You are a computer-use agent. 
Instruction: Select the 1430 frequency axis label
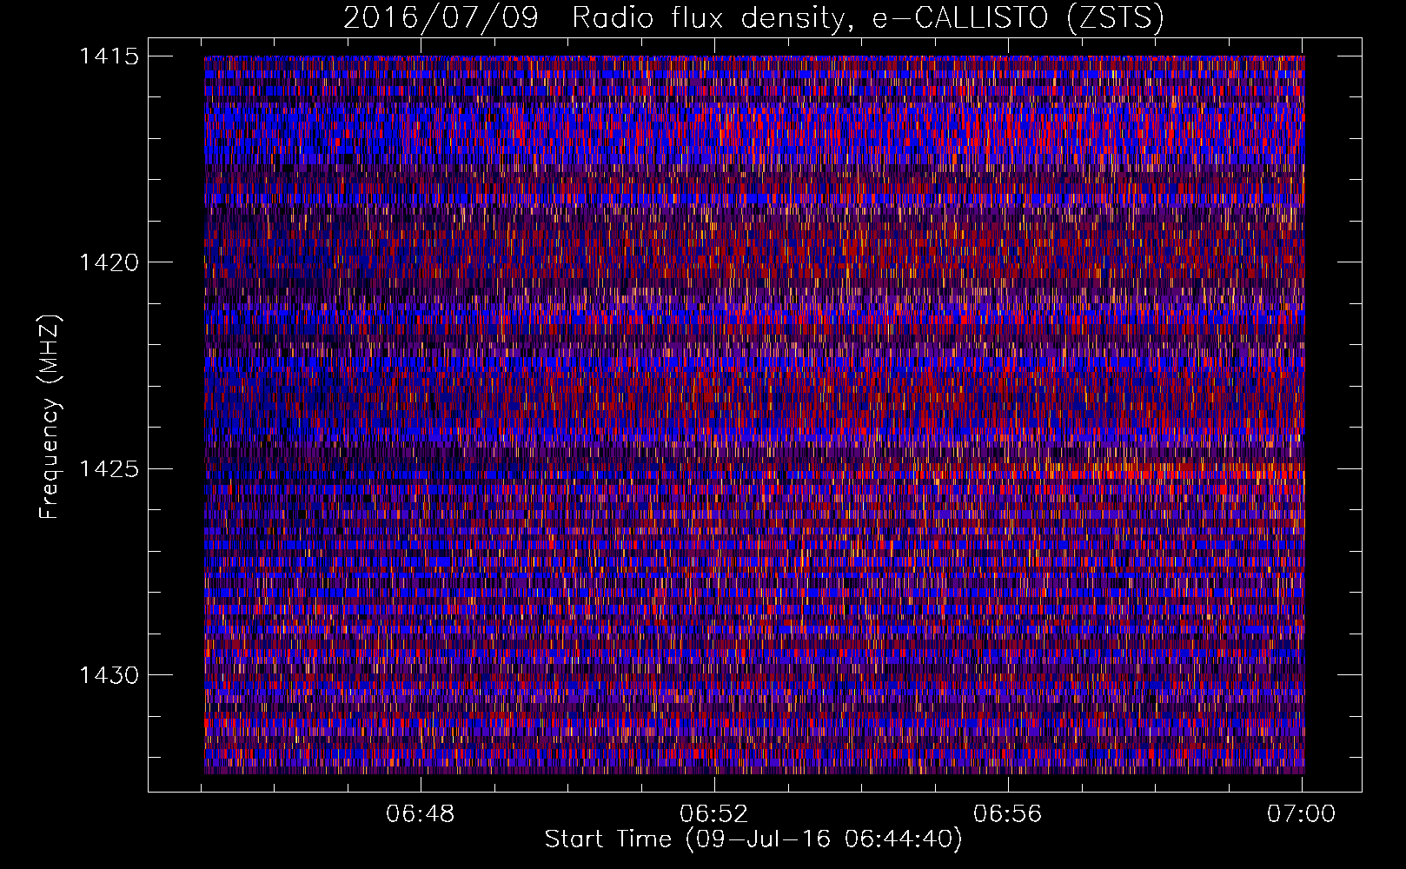(109, 675)
